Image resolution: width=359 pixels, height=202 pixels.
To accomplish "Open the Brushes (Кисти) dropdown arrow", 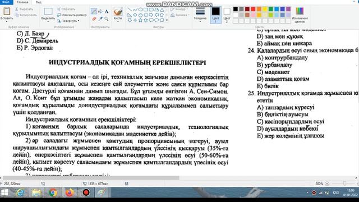I will click(x=118, y=21).
